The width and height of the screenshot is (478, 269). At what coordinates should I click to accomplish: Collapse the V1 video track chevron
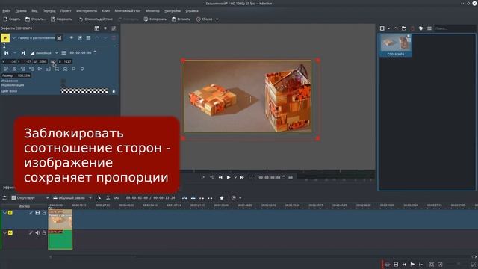click(x=4, y=212)
